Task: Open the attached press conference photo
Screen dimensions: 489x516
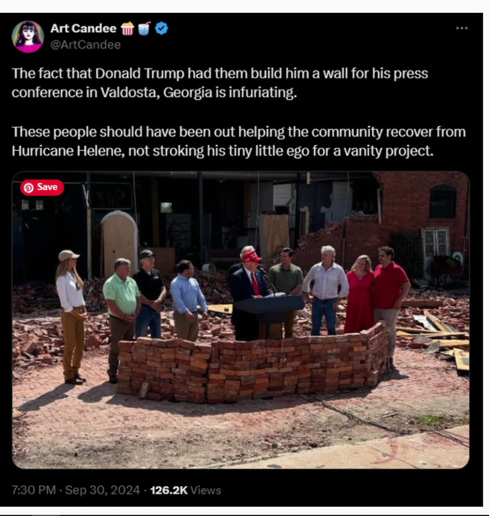Action: pos(241,320)
